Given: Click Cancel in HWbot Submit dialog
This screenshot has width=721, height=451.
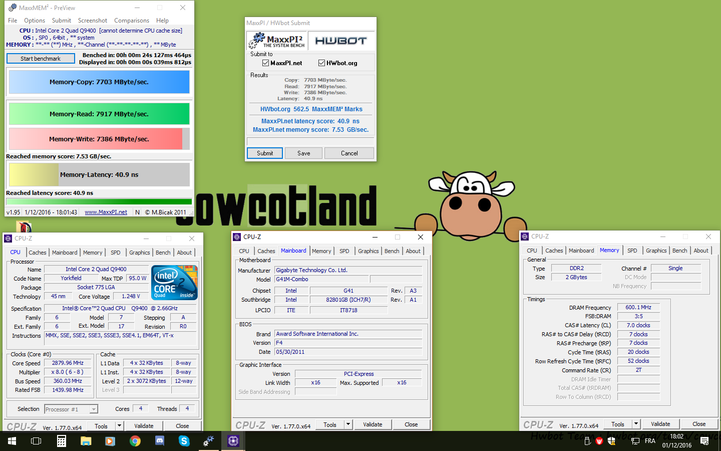Looking at the screenshot, I should click(x=349, y=153).
